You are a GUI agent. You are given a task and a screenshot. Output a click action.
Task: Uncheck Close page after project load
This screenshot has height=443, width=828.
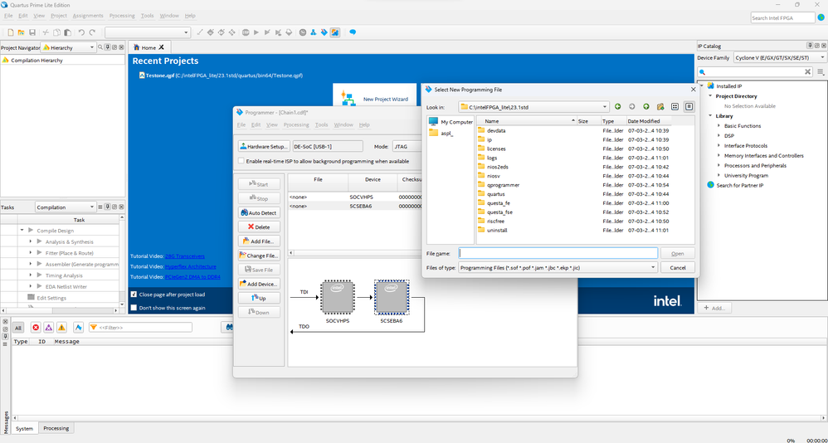point(134,295)
